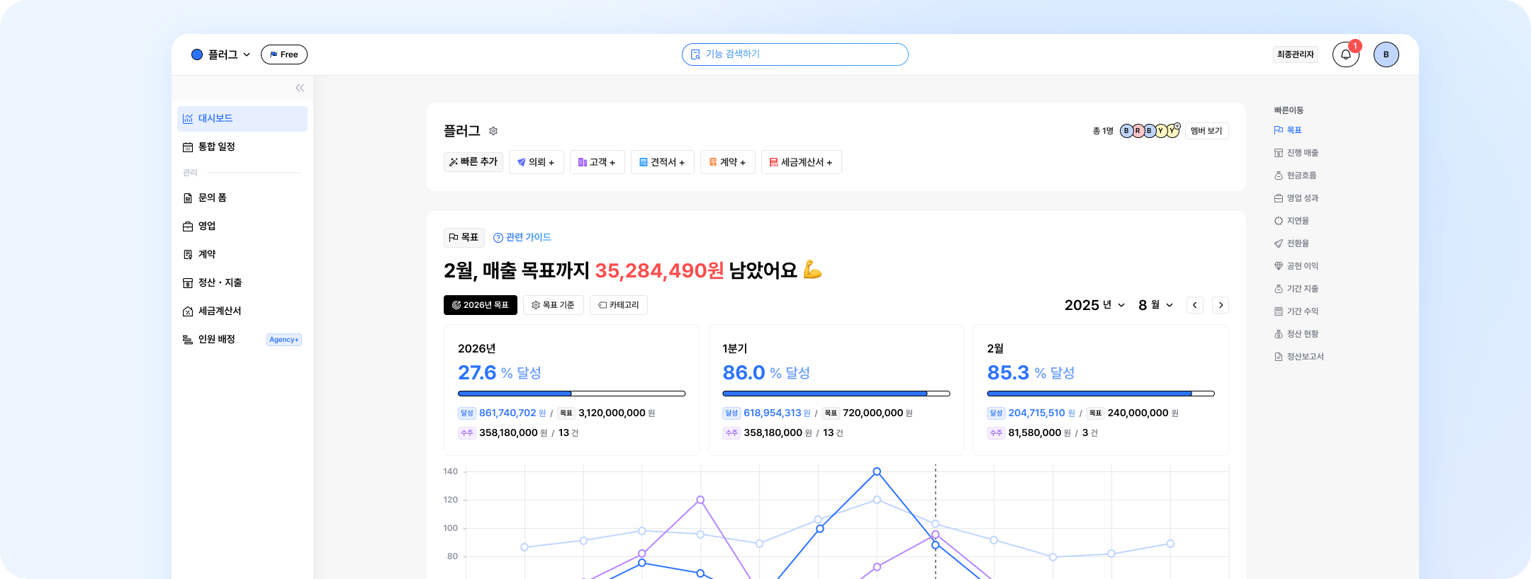The height and width of the screenshot is (579, 1531).
Task: Click the search icon in 기능 검색하기 field
Action: 695,55
